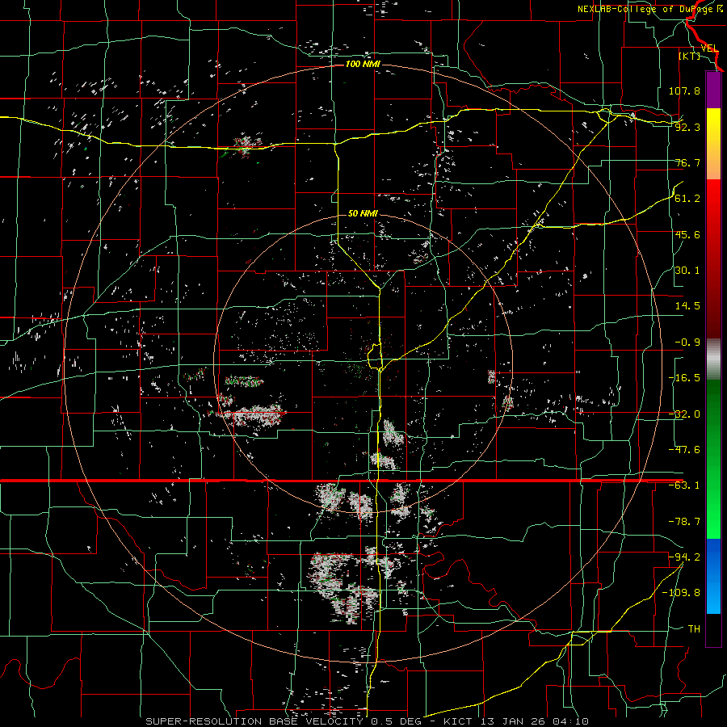Screen dimensions: 727x727
Task: Click the -0.9 velocity scale value
Action: [x=687, y=342]
